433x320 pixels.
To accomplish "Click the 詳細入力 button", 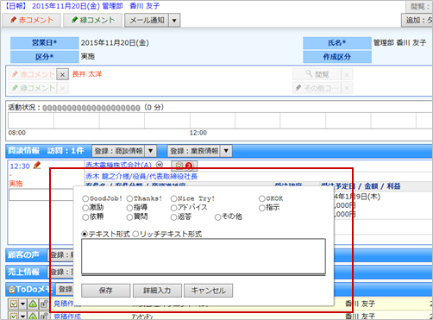I will [x=157, y=291].
